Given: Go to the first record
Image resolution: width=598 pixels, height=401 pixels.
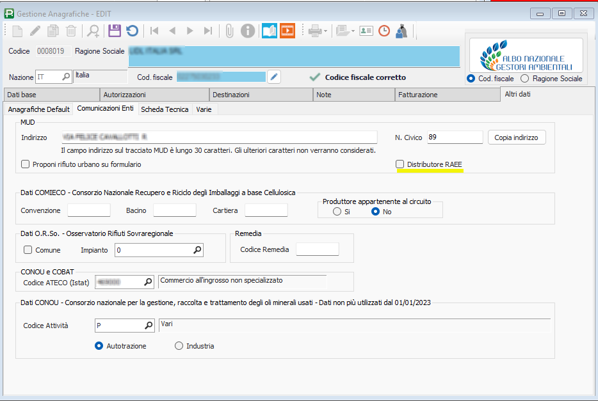Looking at the screenshot, I should (x=154, y=30).
